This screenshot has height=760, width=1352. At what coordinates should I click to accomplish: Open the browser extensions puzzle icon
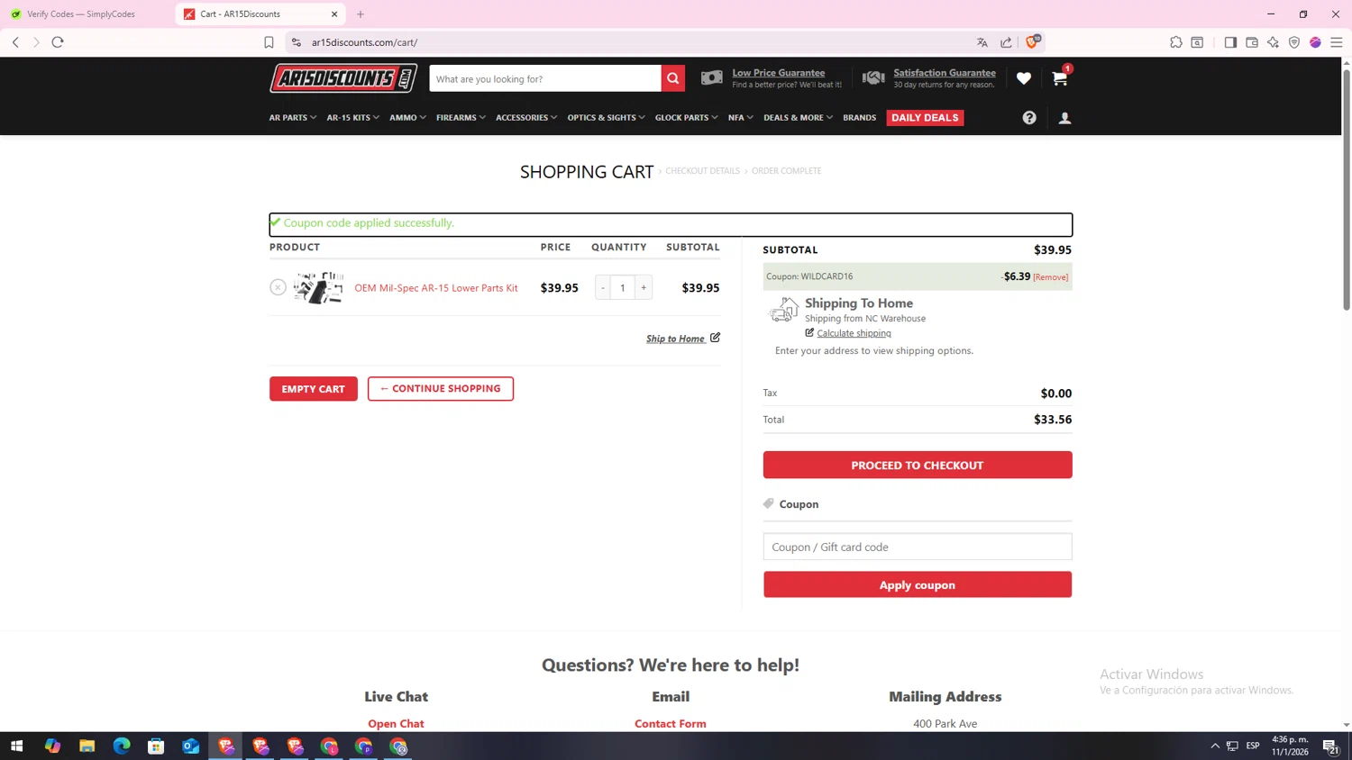tap(1176, 42)
